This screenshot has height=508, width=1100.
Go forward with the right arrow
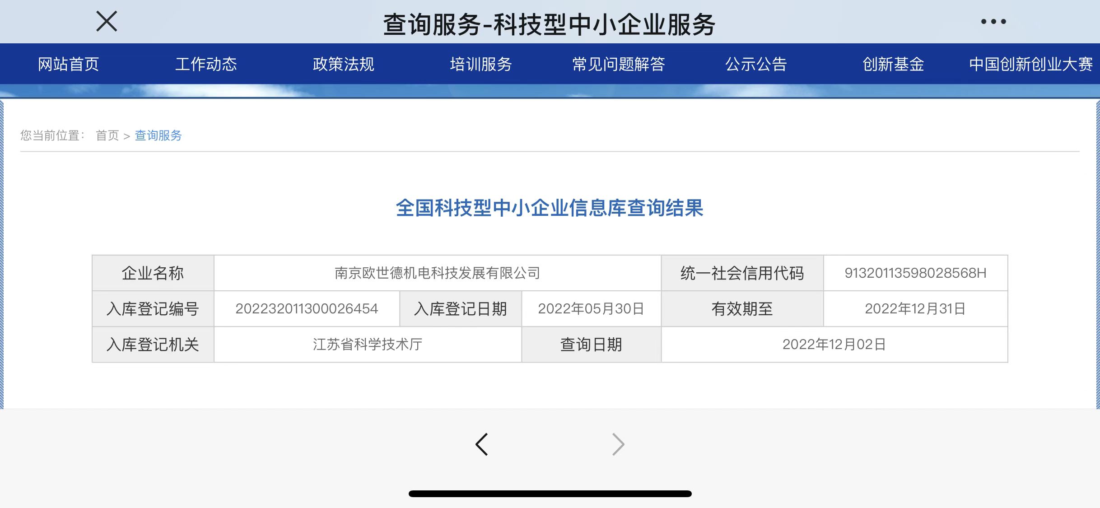click(618, 444)
